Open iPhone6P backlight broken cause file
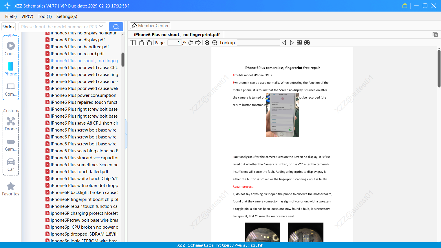Screen dimensions: 441x248 click(83, 193)
